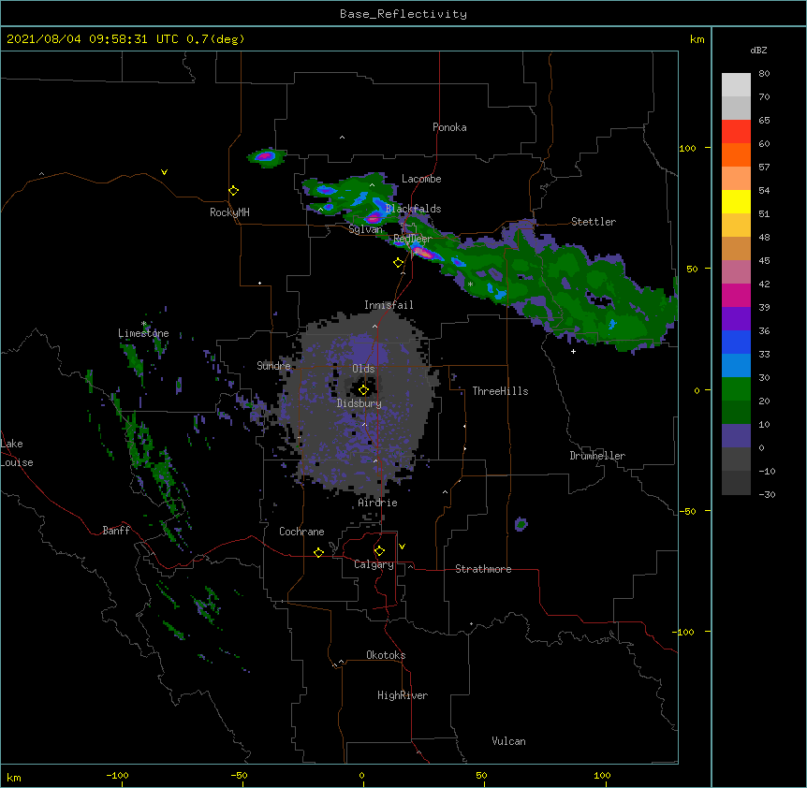Click the RedDeer label

(x=412, y=239)
